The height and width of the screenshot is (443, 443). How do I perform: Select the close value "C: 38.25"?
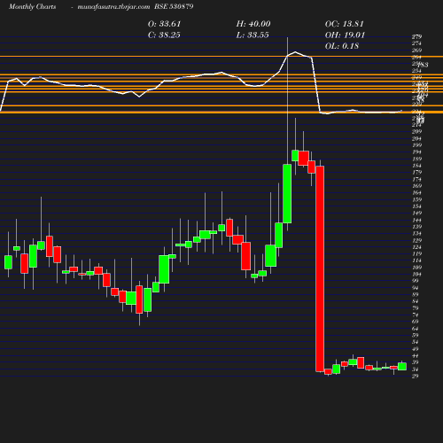pyautogui.click(x=164, y=35)
